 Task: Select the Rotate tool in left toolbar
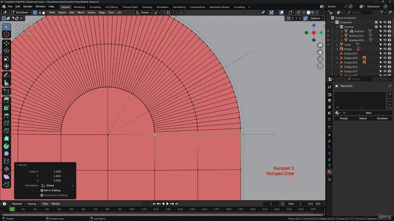click(x=6, y=51)
